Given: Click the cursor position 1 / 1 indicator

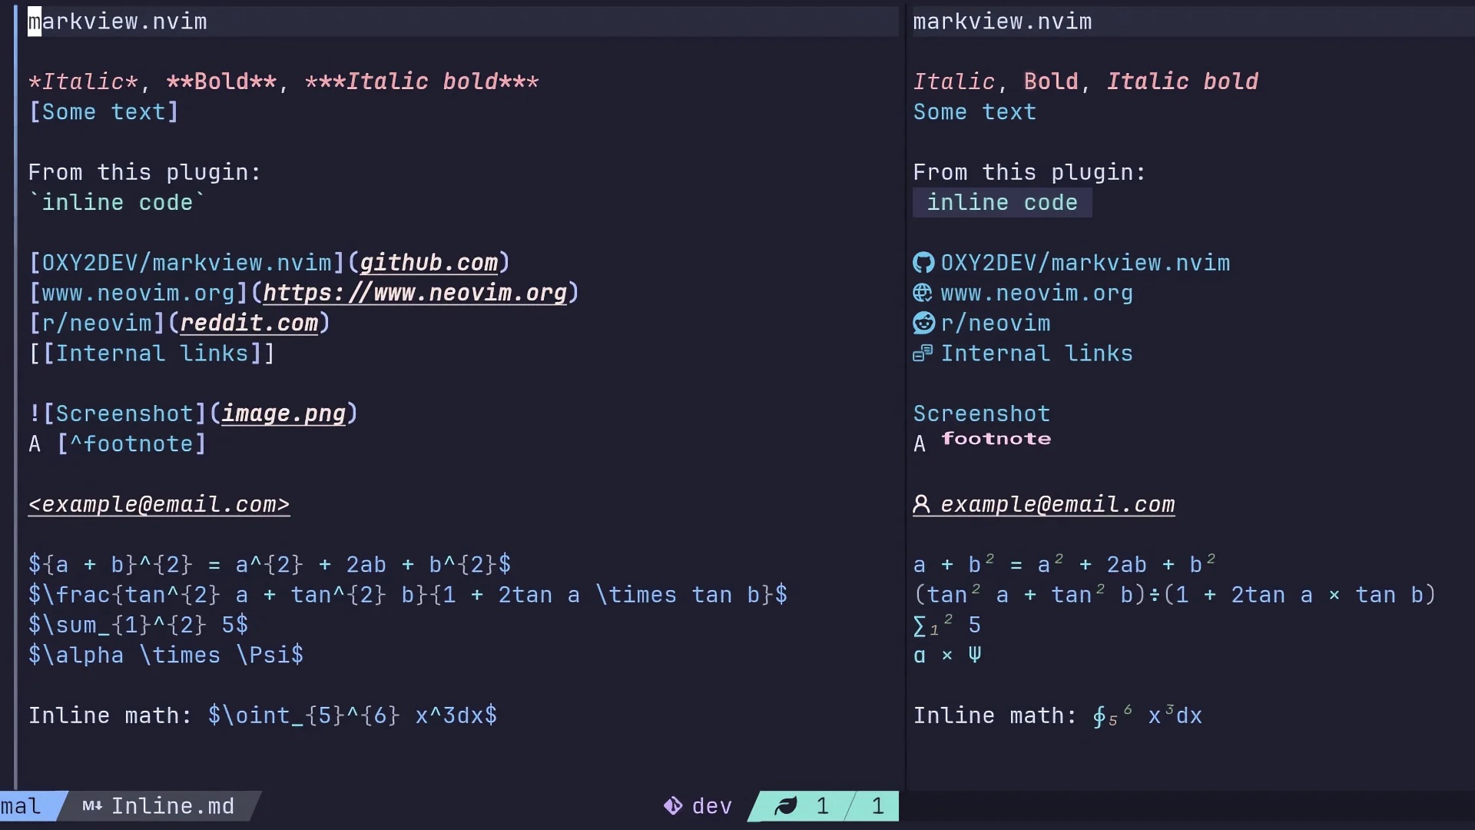Looking at the screenshot, I should pos(850,805).
